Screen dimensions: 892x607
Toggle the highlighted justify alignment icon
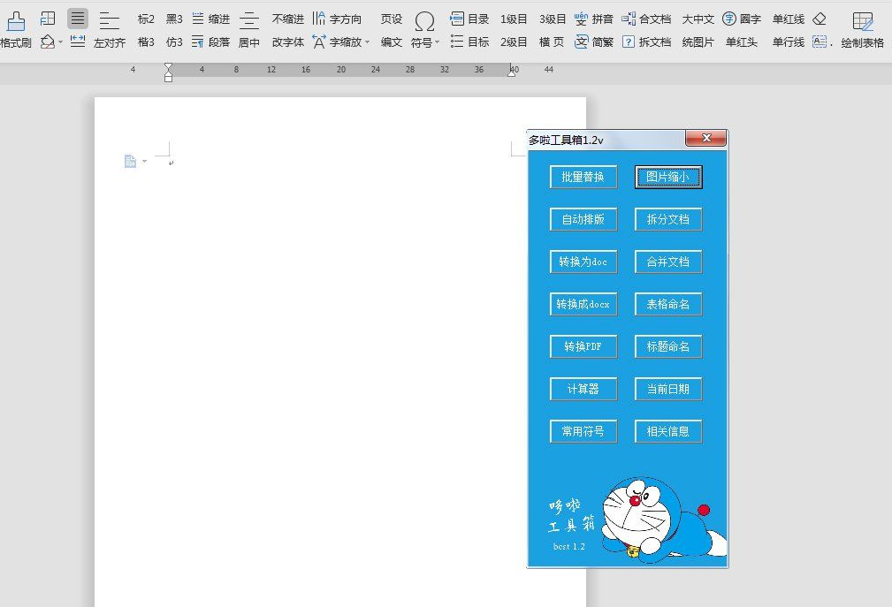tap(77, 18)
